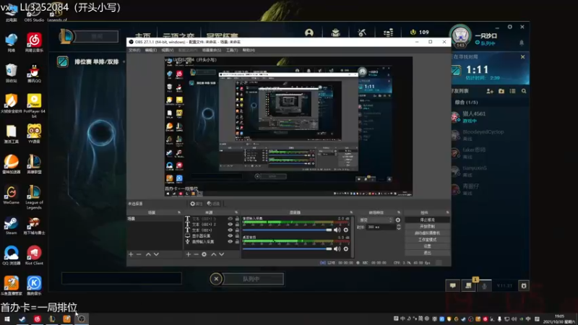Open NetEase Cloud Music desktop icon
Screen dimensions: 578x325
(34, 43)
